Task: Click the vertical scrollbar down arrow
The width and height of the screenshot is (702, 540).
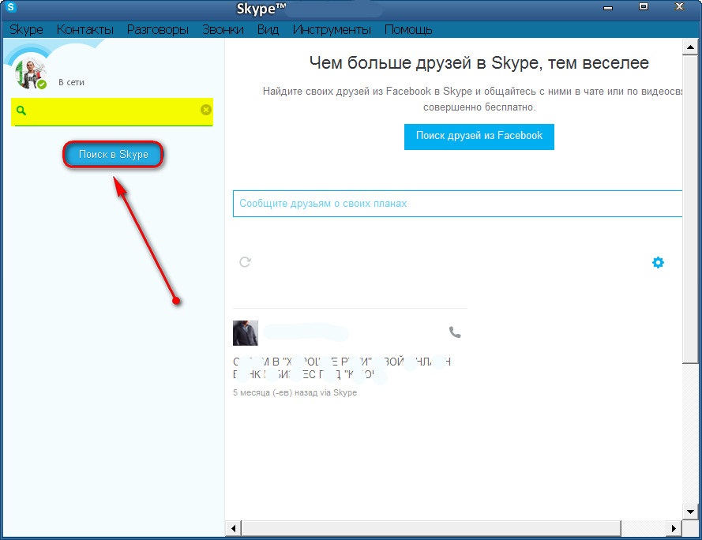Action: click(693, 511)
